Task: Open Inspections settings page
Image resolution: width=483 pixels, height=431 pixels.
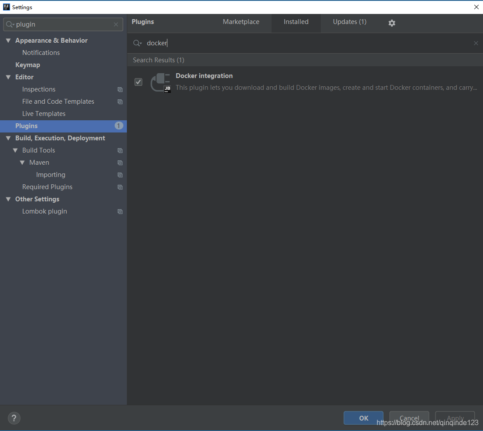Action: click(39, 89)
